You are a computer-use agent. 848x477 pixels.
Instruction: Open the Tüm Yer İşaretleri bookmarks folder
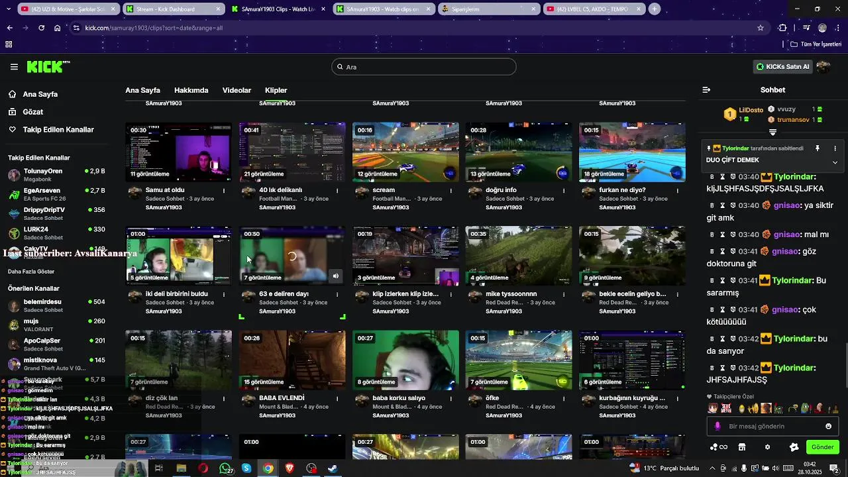816,44
